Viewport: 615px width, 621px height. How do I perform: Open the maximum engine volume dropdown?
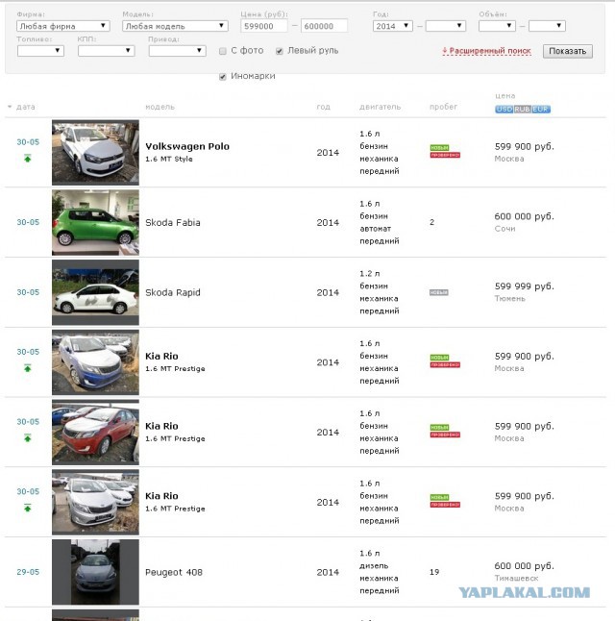tap(547, 26)
